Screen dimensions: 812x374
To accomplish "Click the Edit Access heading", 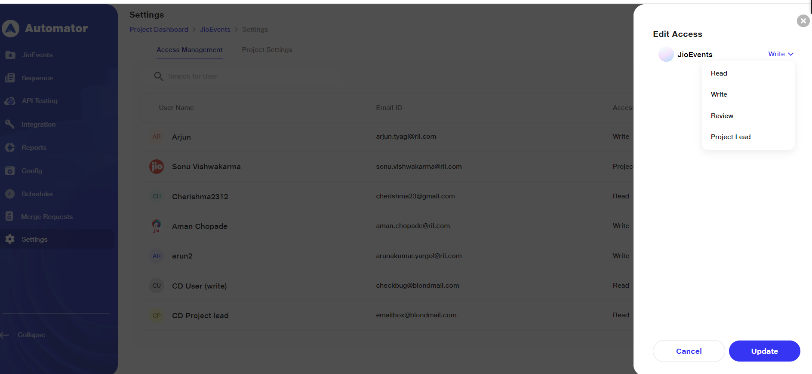I will (677, 34).
